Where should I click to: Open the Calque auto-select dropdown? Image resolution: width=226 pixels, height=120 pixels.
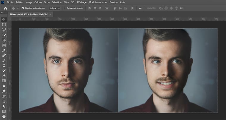pyautogui.click(x=54, y=8)
